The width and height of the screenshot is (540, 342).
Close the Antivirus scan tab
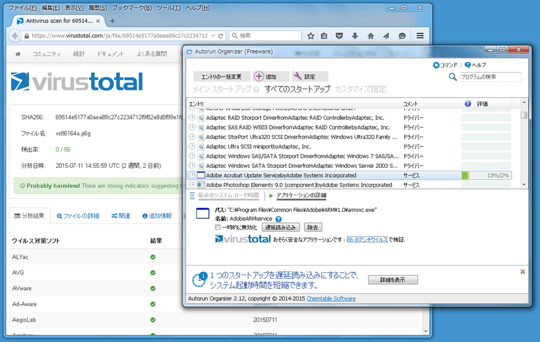click(98, 21)
